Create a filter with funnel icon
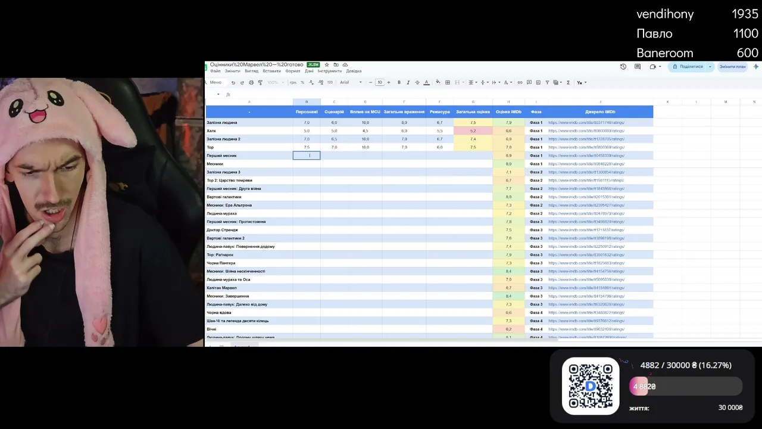 coord(547,82)
